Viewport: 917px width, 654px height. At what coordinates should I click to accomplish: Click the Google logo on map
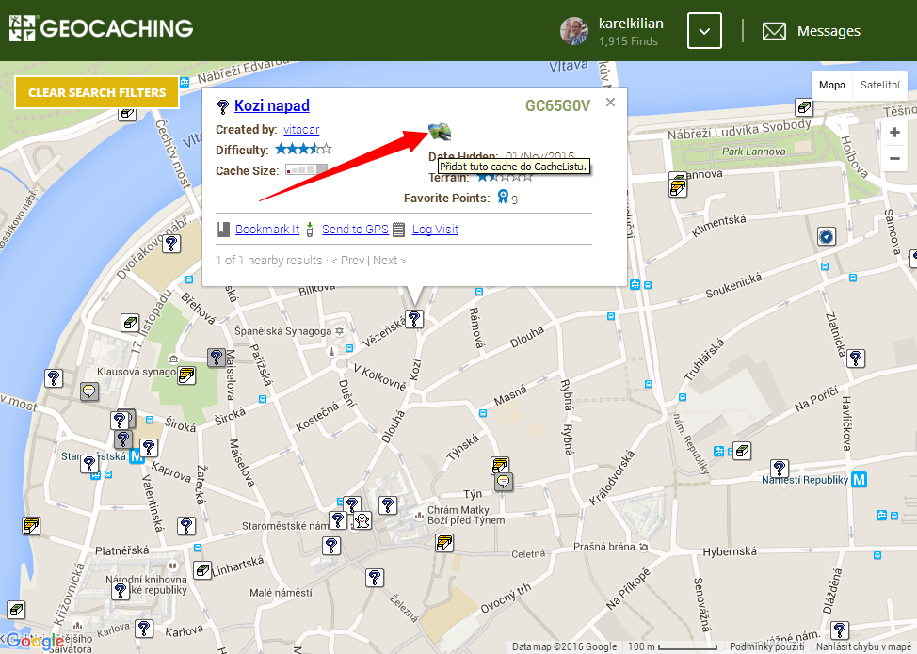tap(35, 642)
